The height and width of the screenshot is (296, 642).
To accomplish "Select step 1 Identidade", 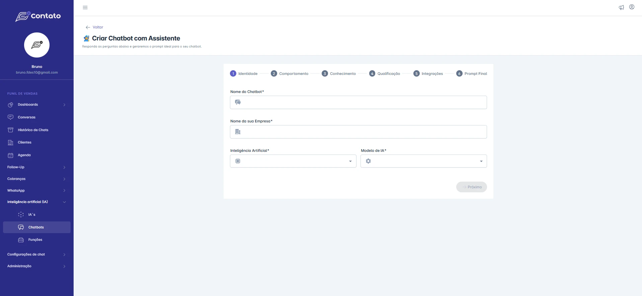I will coord(244,74).
